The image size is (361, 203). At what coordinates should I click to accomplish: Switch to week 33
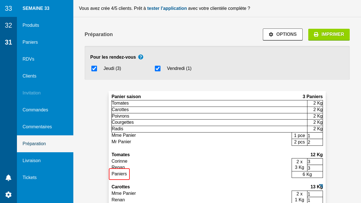[8, 8]
